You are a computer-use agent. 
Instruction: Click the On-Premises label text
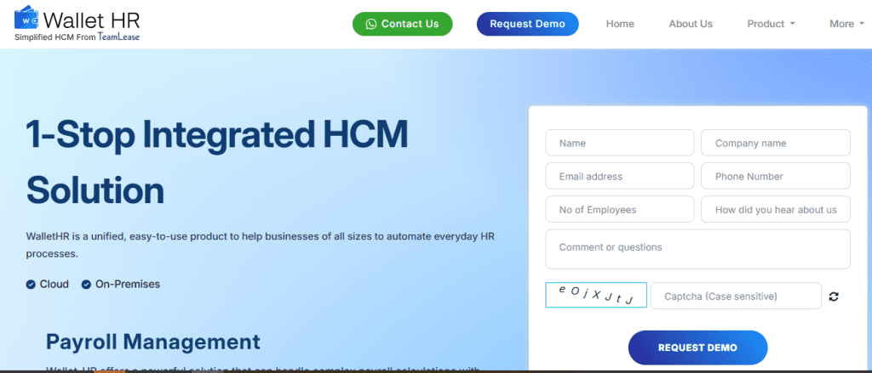click(128, 284)
